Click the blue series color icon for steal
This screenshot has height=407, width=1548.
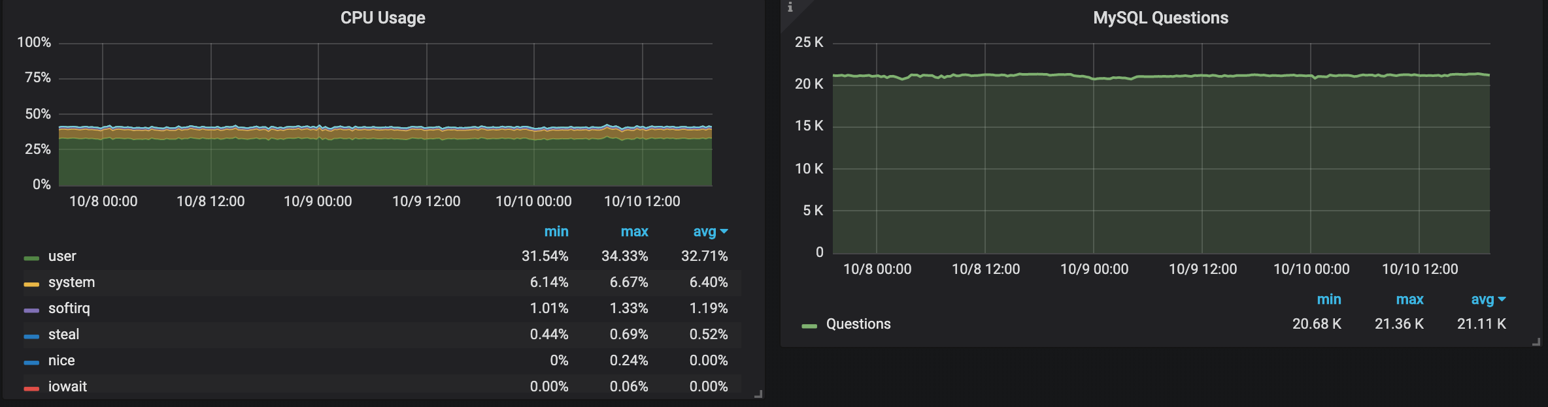pyautogui.click(x=31, y=337)
